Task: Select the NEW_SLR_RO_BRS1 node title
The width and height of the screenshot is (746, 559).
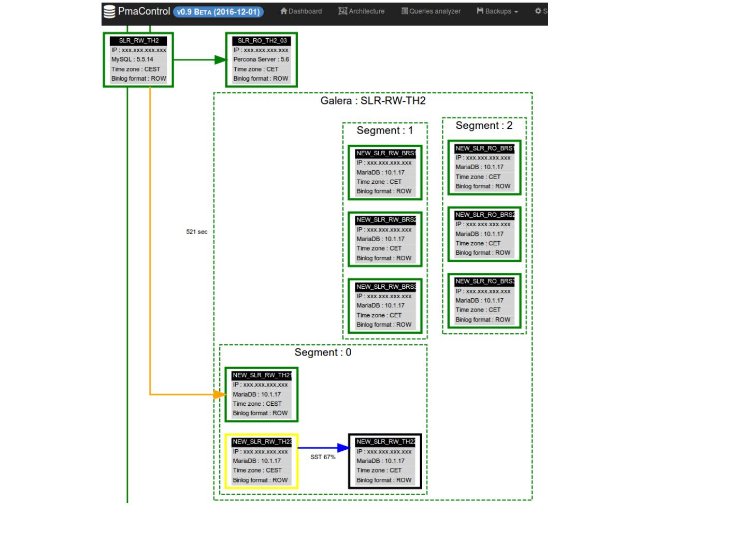Action: [484, 148]
